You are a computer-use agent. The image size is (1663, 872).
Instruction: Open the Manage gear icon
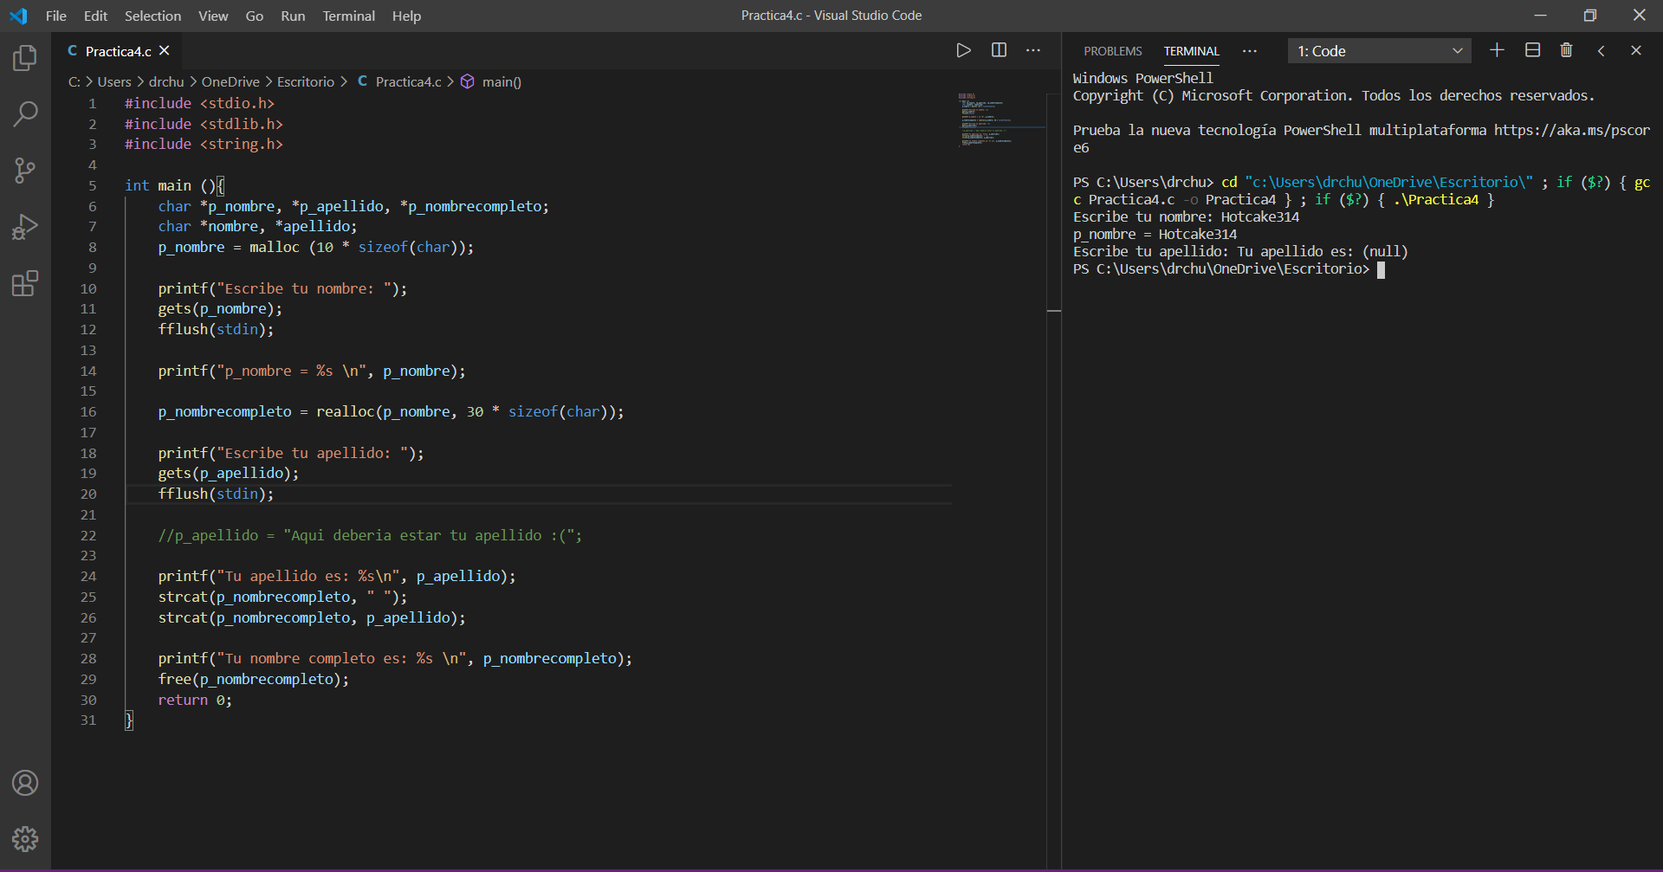click(x=25, y=838)
